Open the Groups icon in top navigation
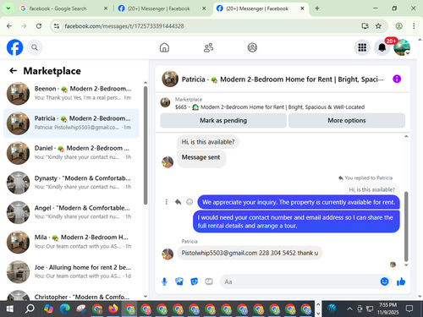 pyautogui.click(x=252, y=47)
